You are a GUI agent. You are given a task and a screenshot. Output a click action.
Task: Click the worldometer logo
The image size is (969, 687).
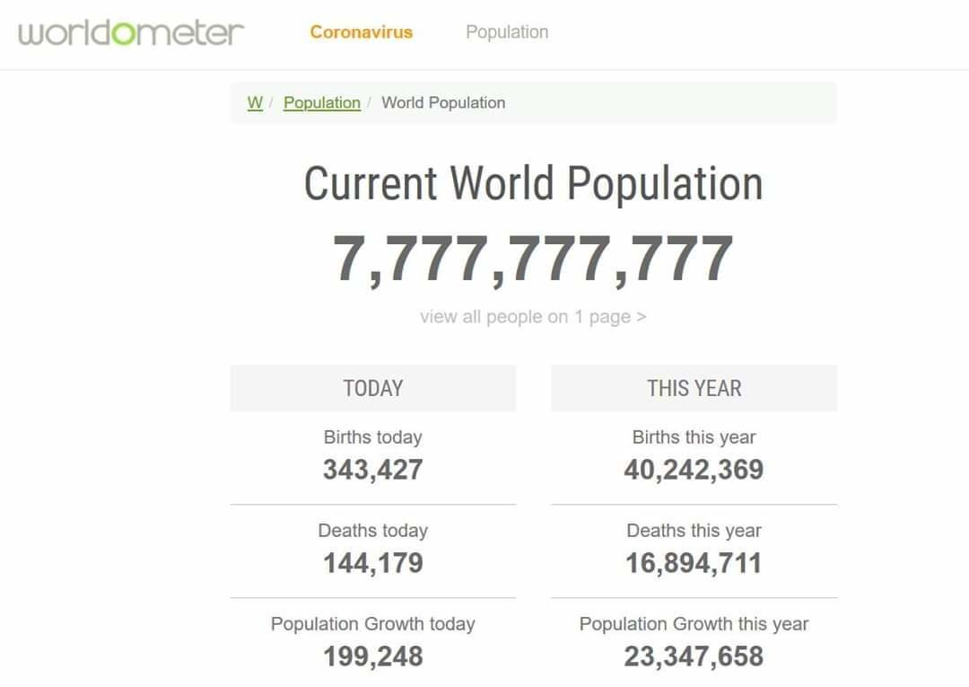click(131, 32)
